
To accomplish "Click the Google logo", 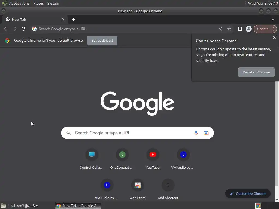I will 137,103.
